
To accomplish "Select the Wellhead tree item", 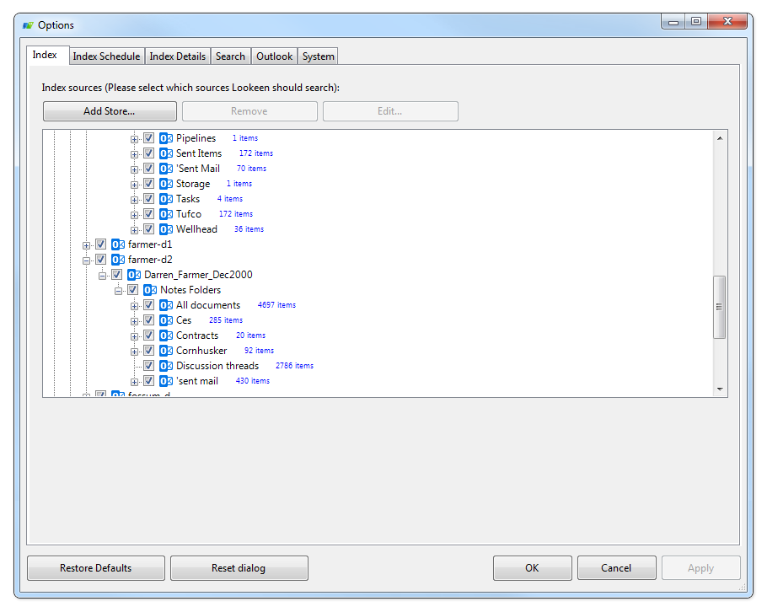I will click(x=196, y=229).
